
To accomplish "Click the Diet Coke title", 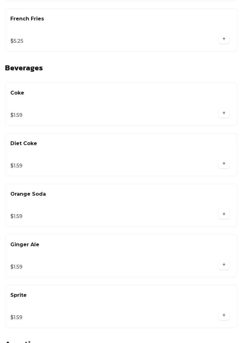I will pos(24,144).
